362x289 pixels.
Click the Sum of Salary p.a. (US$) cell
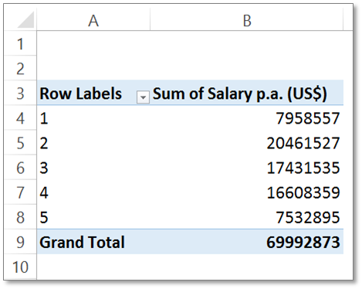coord(247,93)
